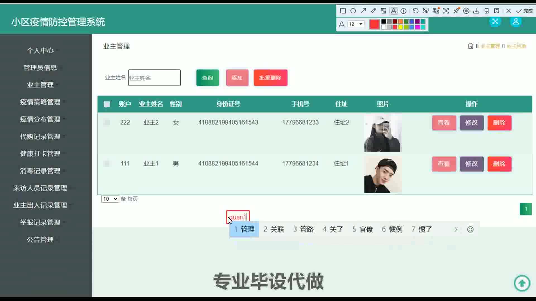
Task: Tick the checkbox for account 111
Action: click(107, 164)
